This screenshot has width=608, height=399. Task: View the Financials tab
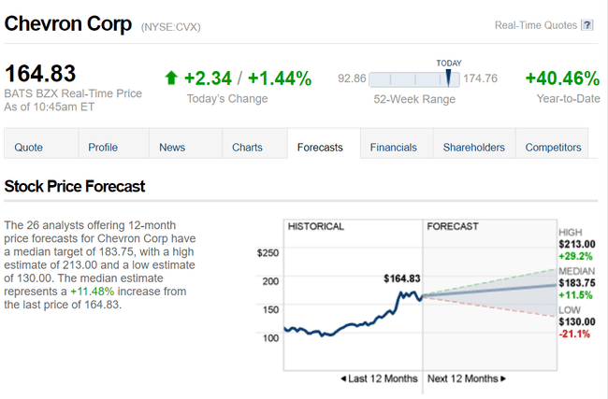click(x=394, y=147)
